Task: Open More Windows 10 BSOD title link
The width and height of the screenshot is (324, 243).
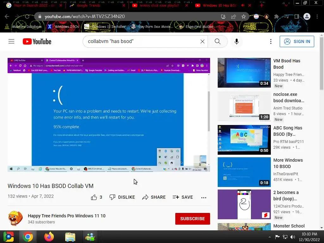Action: (288, 163)
